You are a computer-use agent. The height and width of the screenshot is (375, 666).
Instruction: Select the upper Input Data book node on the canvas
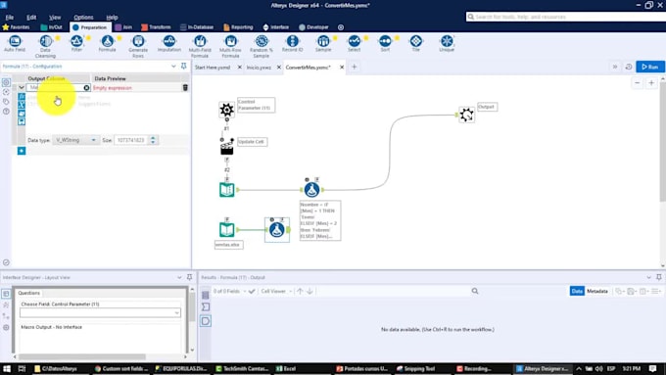click(227, 190)
